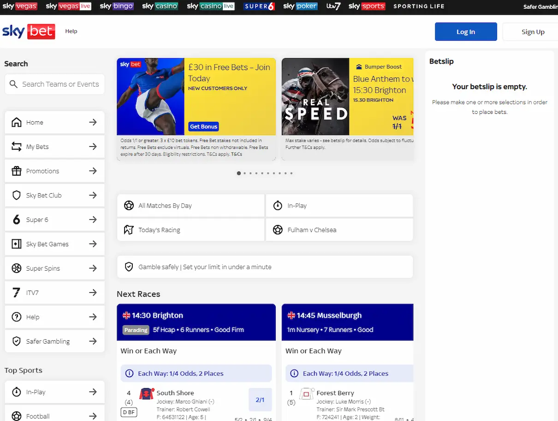The width and height of the screenshot is (558, 421).
Task: Open Sky Casino Live from the top bar
Action: pos(211,6)
